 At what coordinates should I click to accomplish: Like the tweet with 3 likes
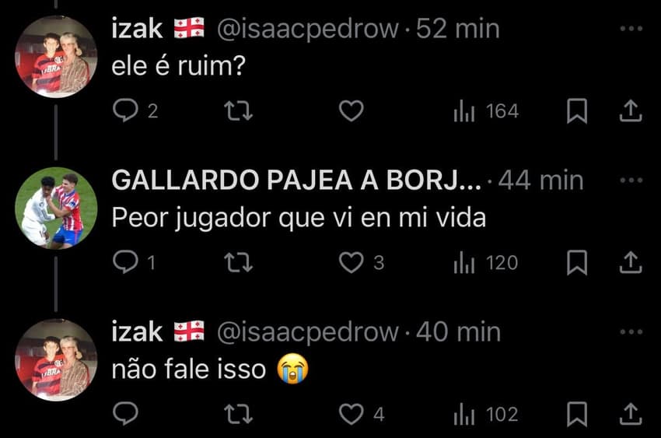[351, 262]
